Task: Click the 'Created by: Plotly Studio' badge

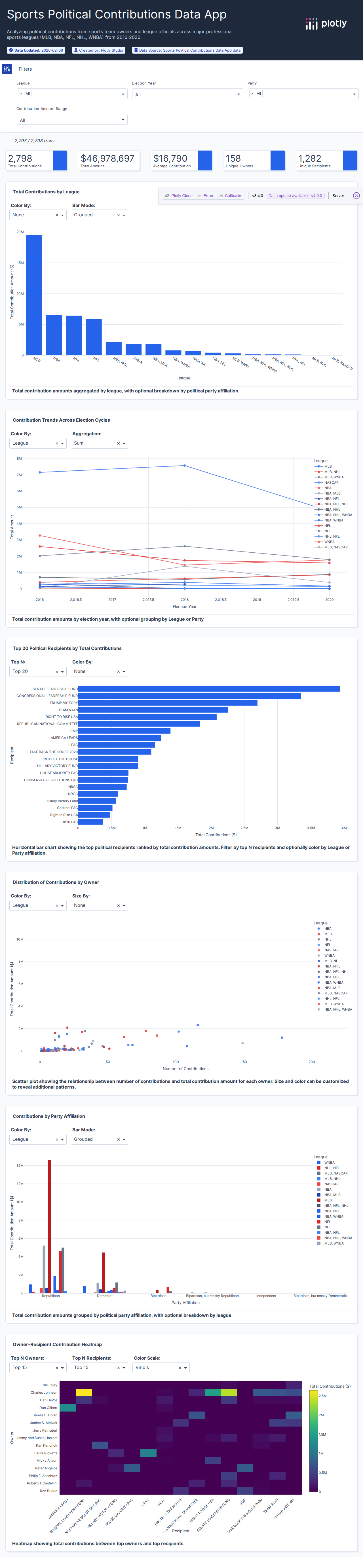Action: [x=98, y=50]
